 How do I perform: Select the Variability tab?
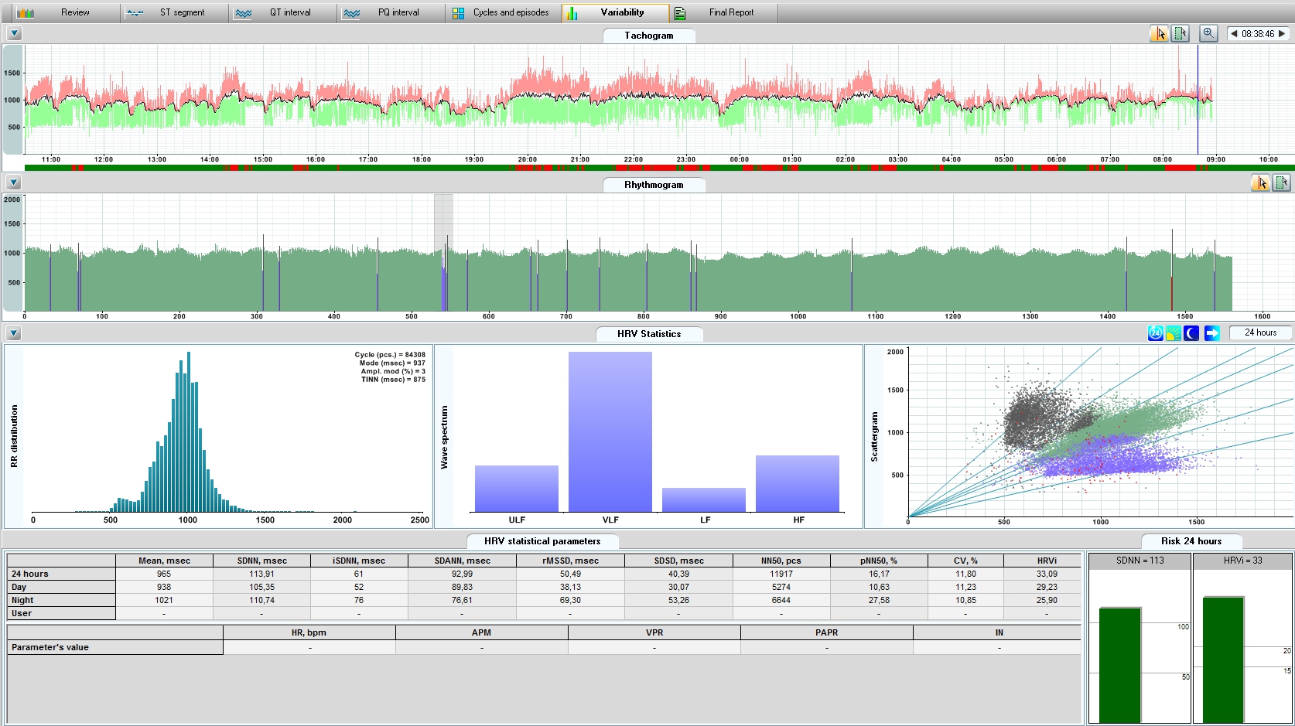[616, 12]
